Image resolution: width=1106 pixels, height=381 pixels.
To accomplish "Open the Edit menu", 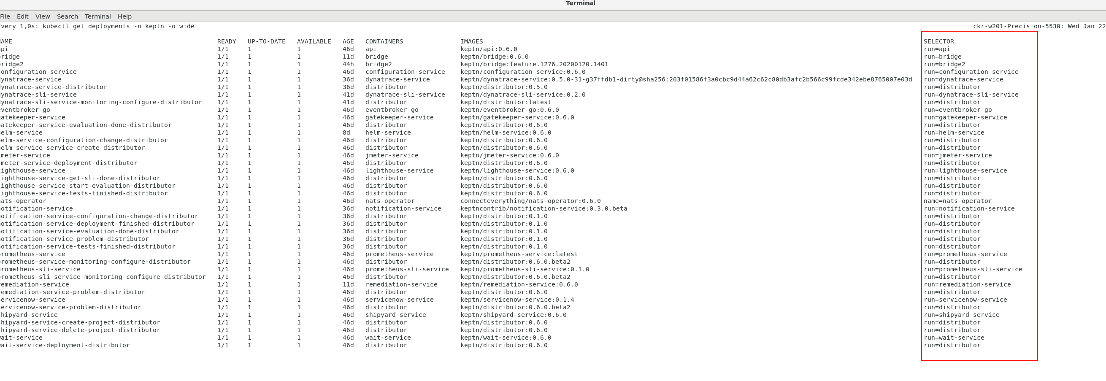I will click(22, 16).
